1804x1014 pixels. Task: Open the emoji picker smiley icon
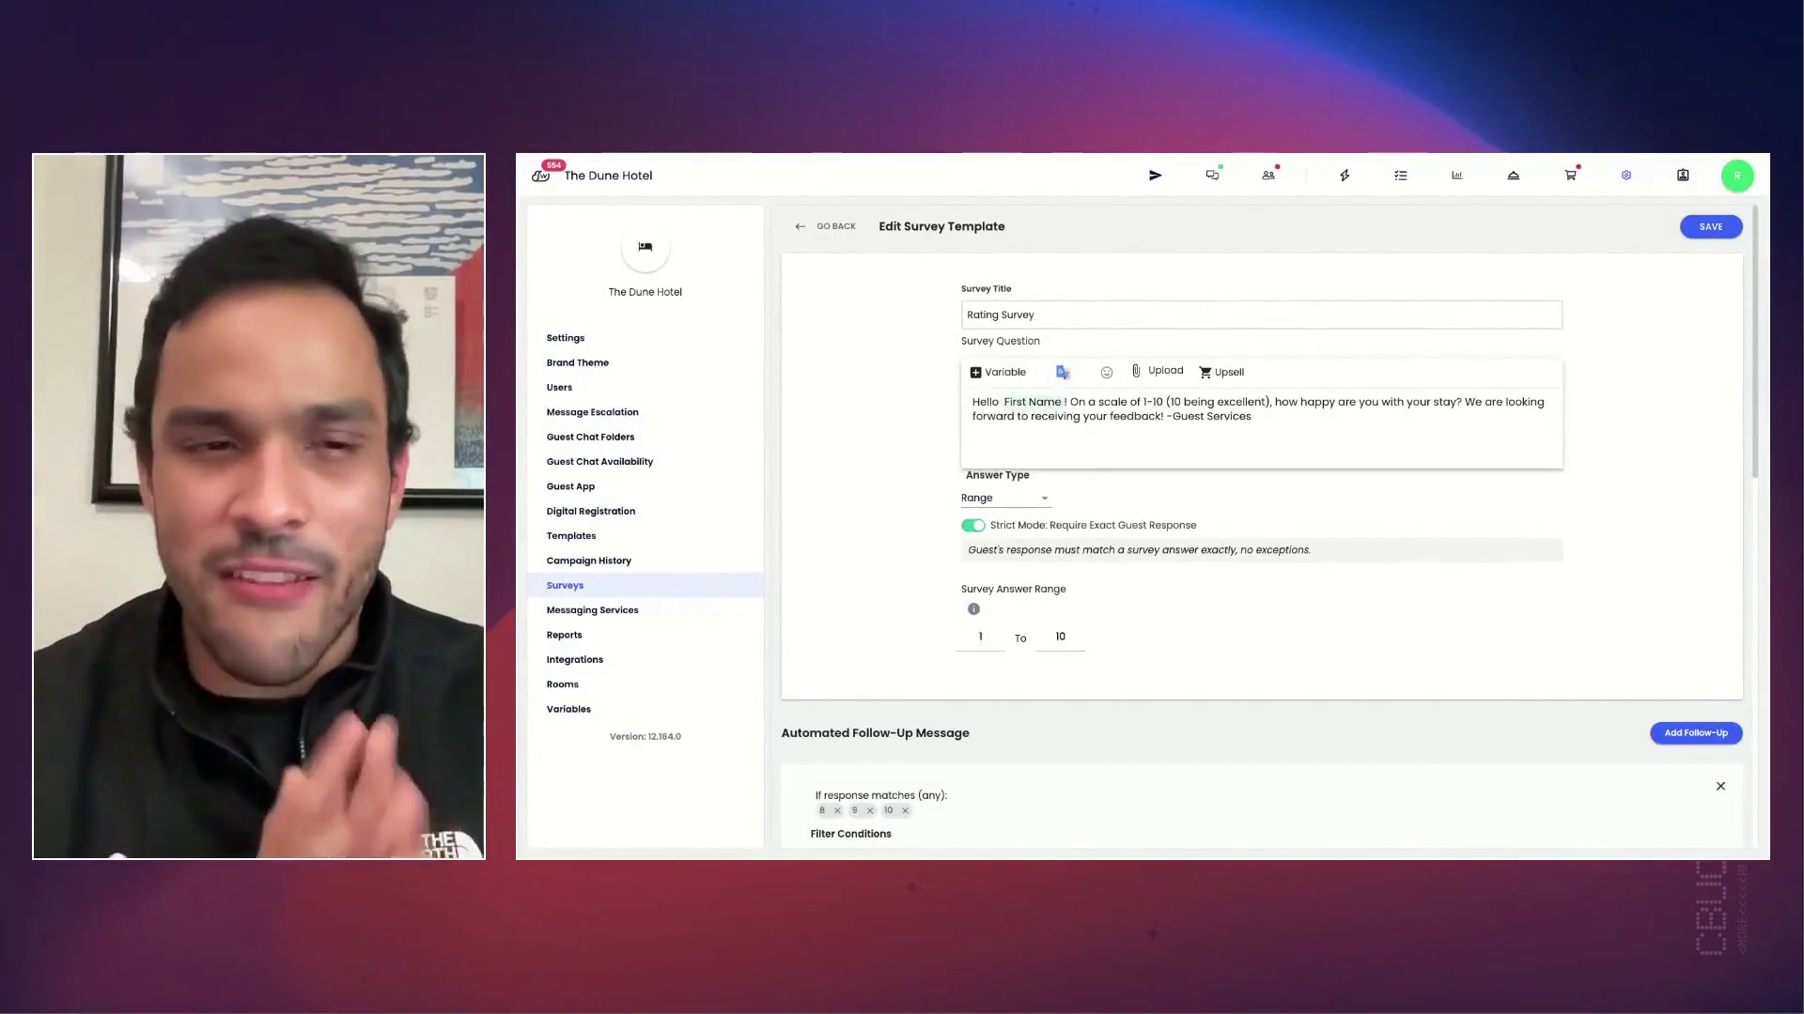[1107, 373]
